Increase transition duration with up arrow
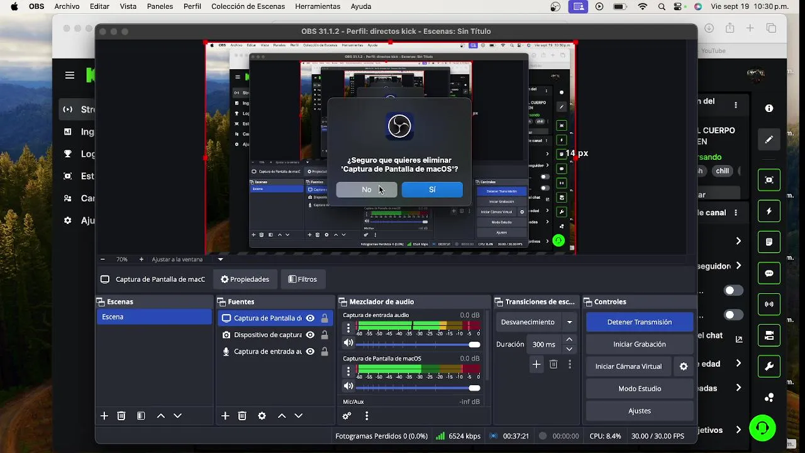The height and width of the screenshot is (453, 805). point(569,340)
